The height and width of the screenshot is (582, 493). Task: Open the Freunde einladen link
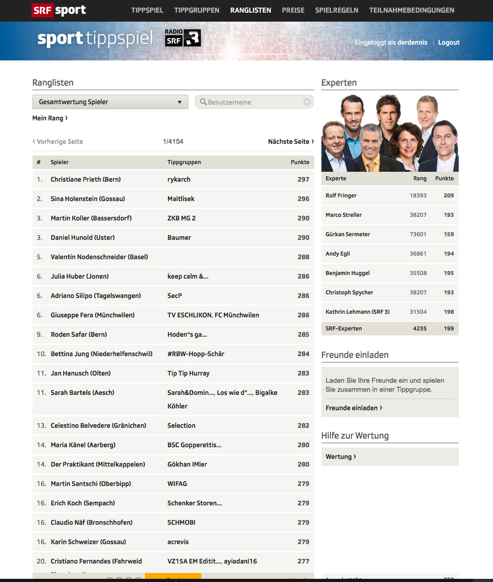354,408
